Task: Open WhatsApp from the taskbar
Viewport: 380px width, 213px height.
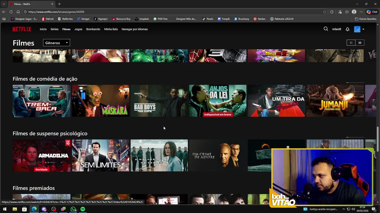Action: [x=73, y=209]
